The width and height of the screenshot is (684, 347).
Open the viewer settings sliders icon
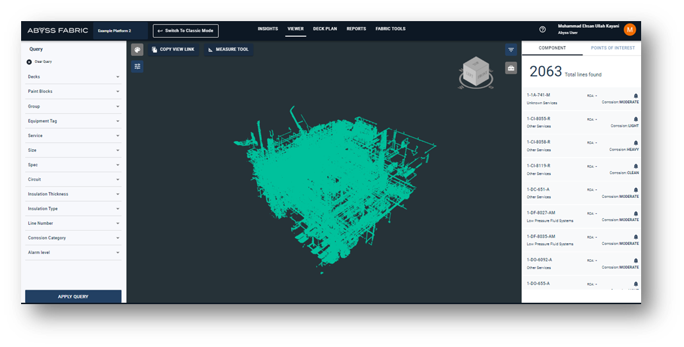(137, 66)
